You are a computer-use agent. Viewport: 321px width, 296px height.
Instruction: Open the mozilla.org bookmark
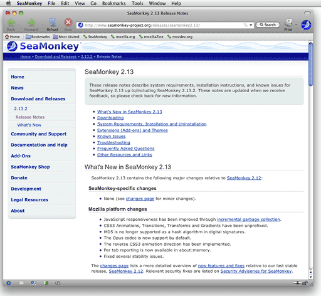click(123, 37)
